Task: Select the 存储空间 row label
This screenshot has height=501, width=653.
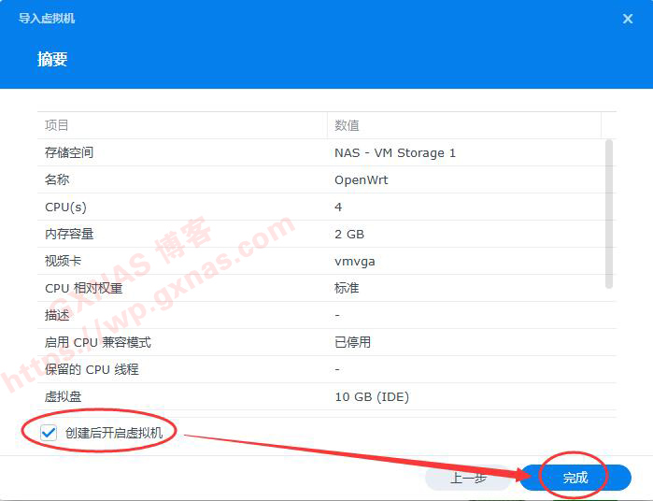Action: [x=69, y=152]
